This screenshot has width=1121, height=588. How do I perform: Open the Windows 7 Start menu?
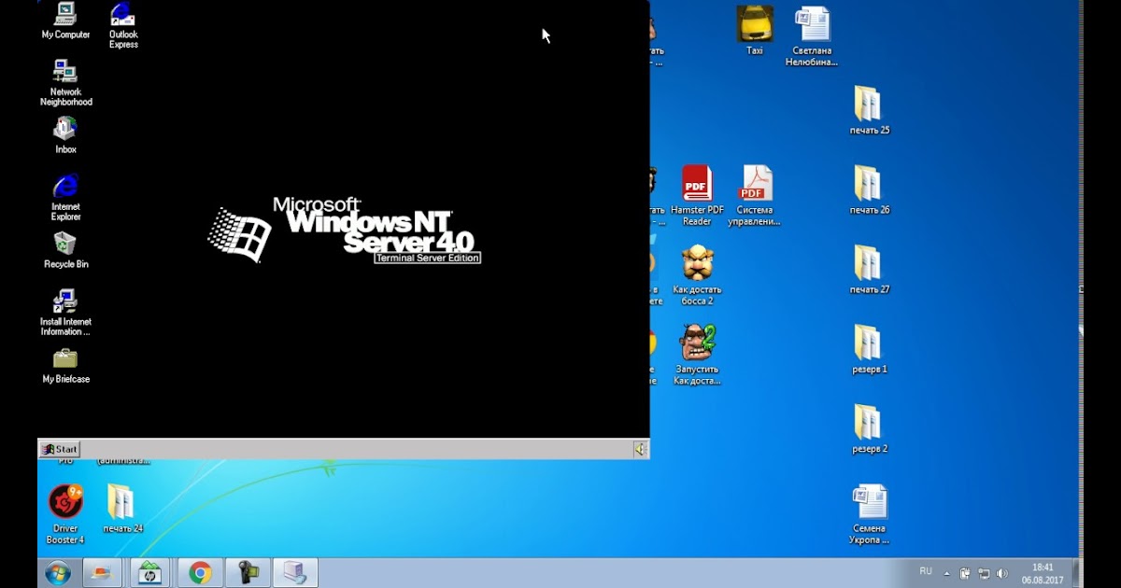57,572
